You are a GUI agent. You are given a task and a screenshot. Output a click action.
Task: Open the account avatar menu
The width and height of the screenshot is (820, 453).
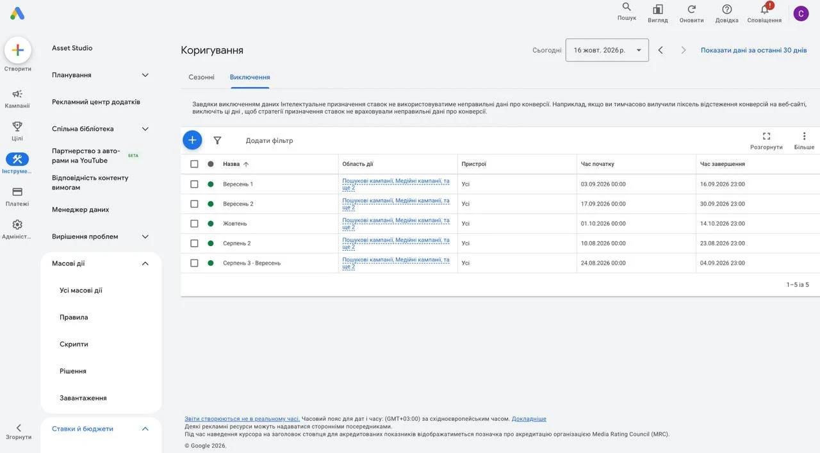pyautogui.click(x=801, y=13)
